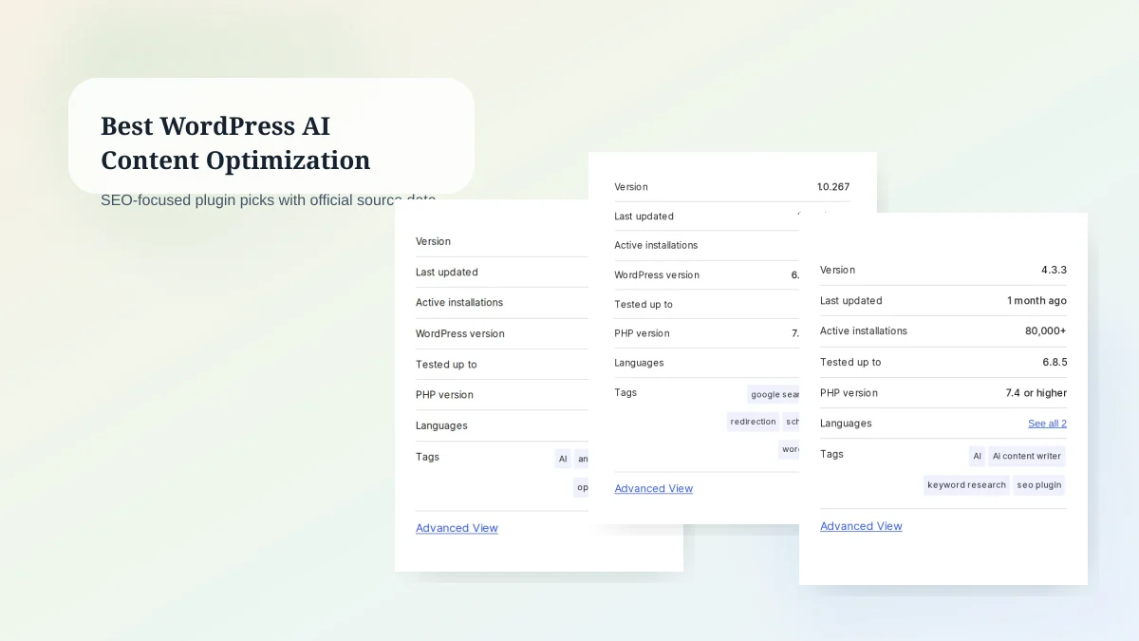Image resolution: width=1139 pixels, height=641 pixels.
Task: Open Advanced View on the middle card
Action: 653,488
